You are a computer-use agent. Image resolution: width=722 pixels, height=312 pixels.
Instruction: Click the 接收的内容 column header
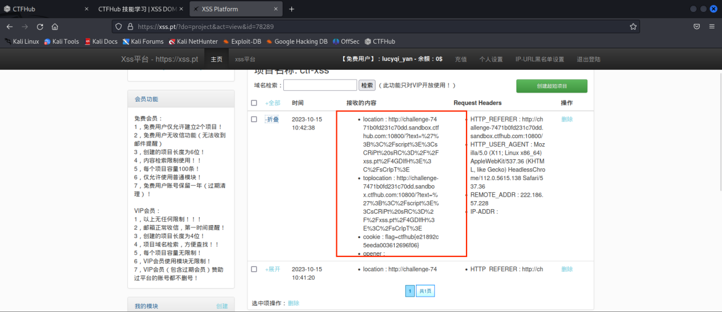pyautogui.click(x=361, y=103)
